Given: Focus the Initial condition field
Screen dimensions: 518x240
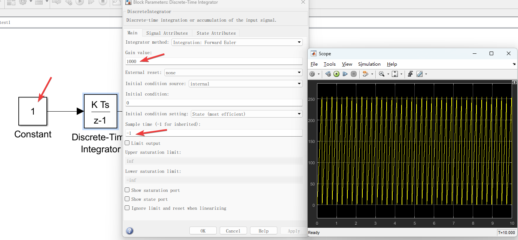Looking at the screenshot, I should (x=214, y=103).
